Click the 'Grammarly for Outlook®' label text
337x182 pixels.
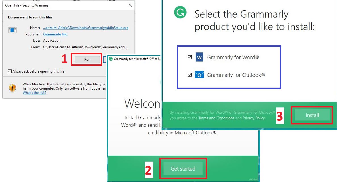(x=236, y=75)
